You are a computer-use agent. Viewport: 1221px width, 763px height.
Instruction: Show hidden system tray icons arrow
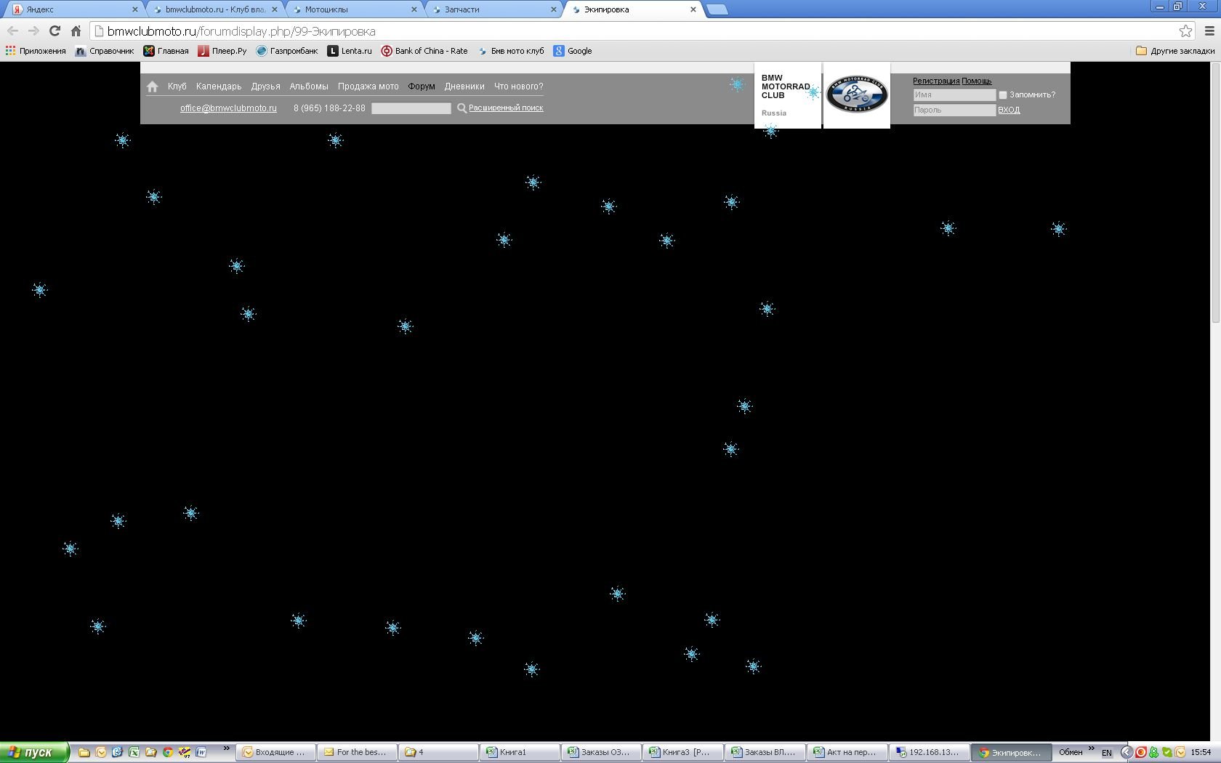pos(1126,752)
